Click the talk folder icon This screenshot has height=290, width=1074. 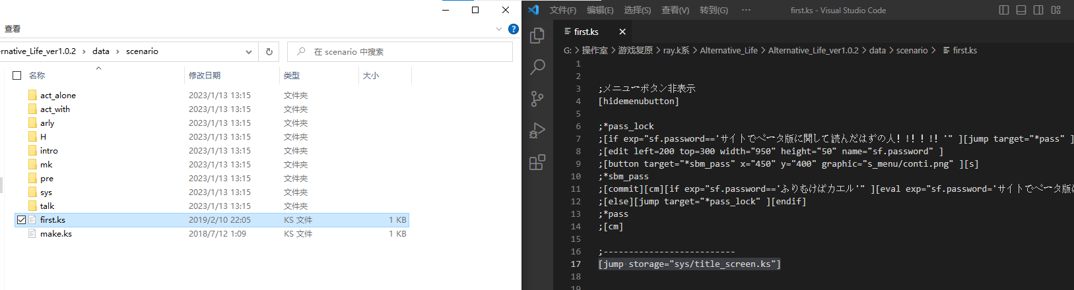[x=33, y=206]
